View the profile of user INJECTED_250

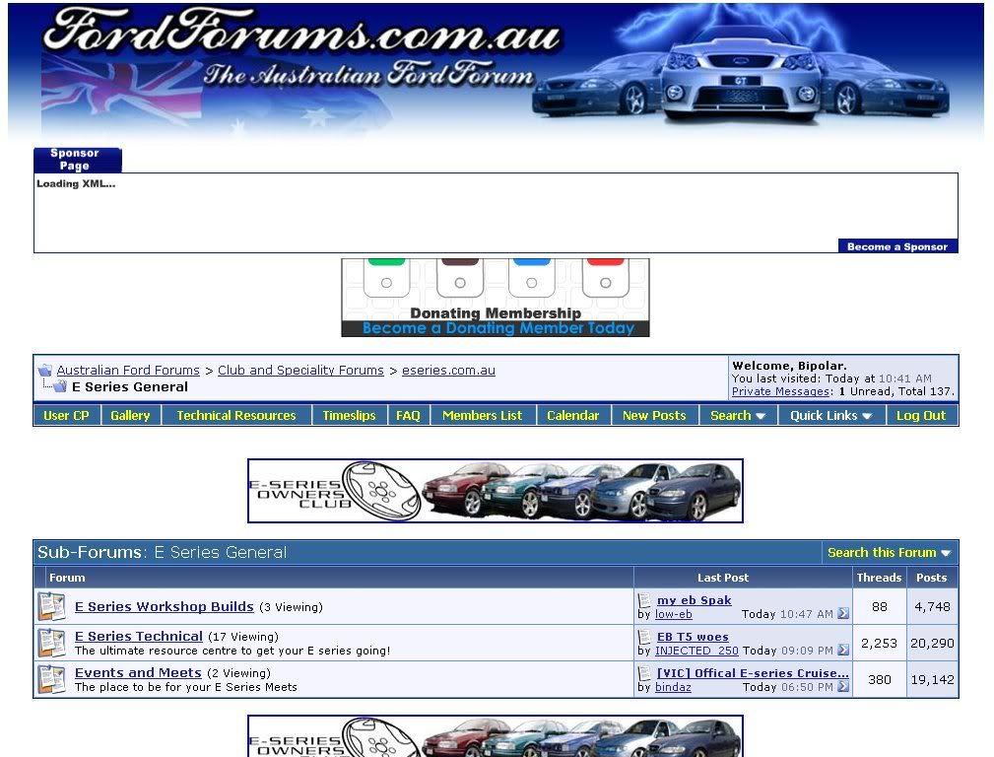click(696, 651)
